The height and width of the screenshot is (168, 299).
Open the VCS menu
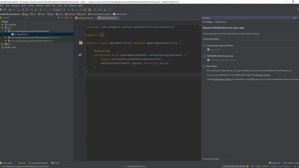(65, 6)
